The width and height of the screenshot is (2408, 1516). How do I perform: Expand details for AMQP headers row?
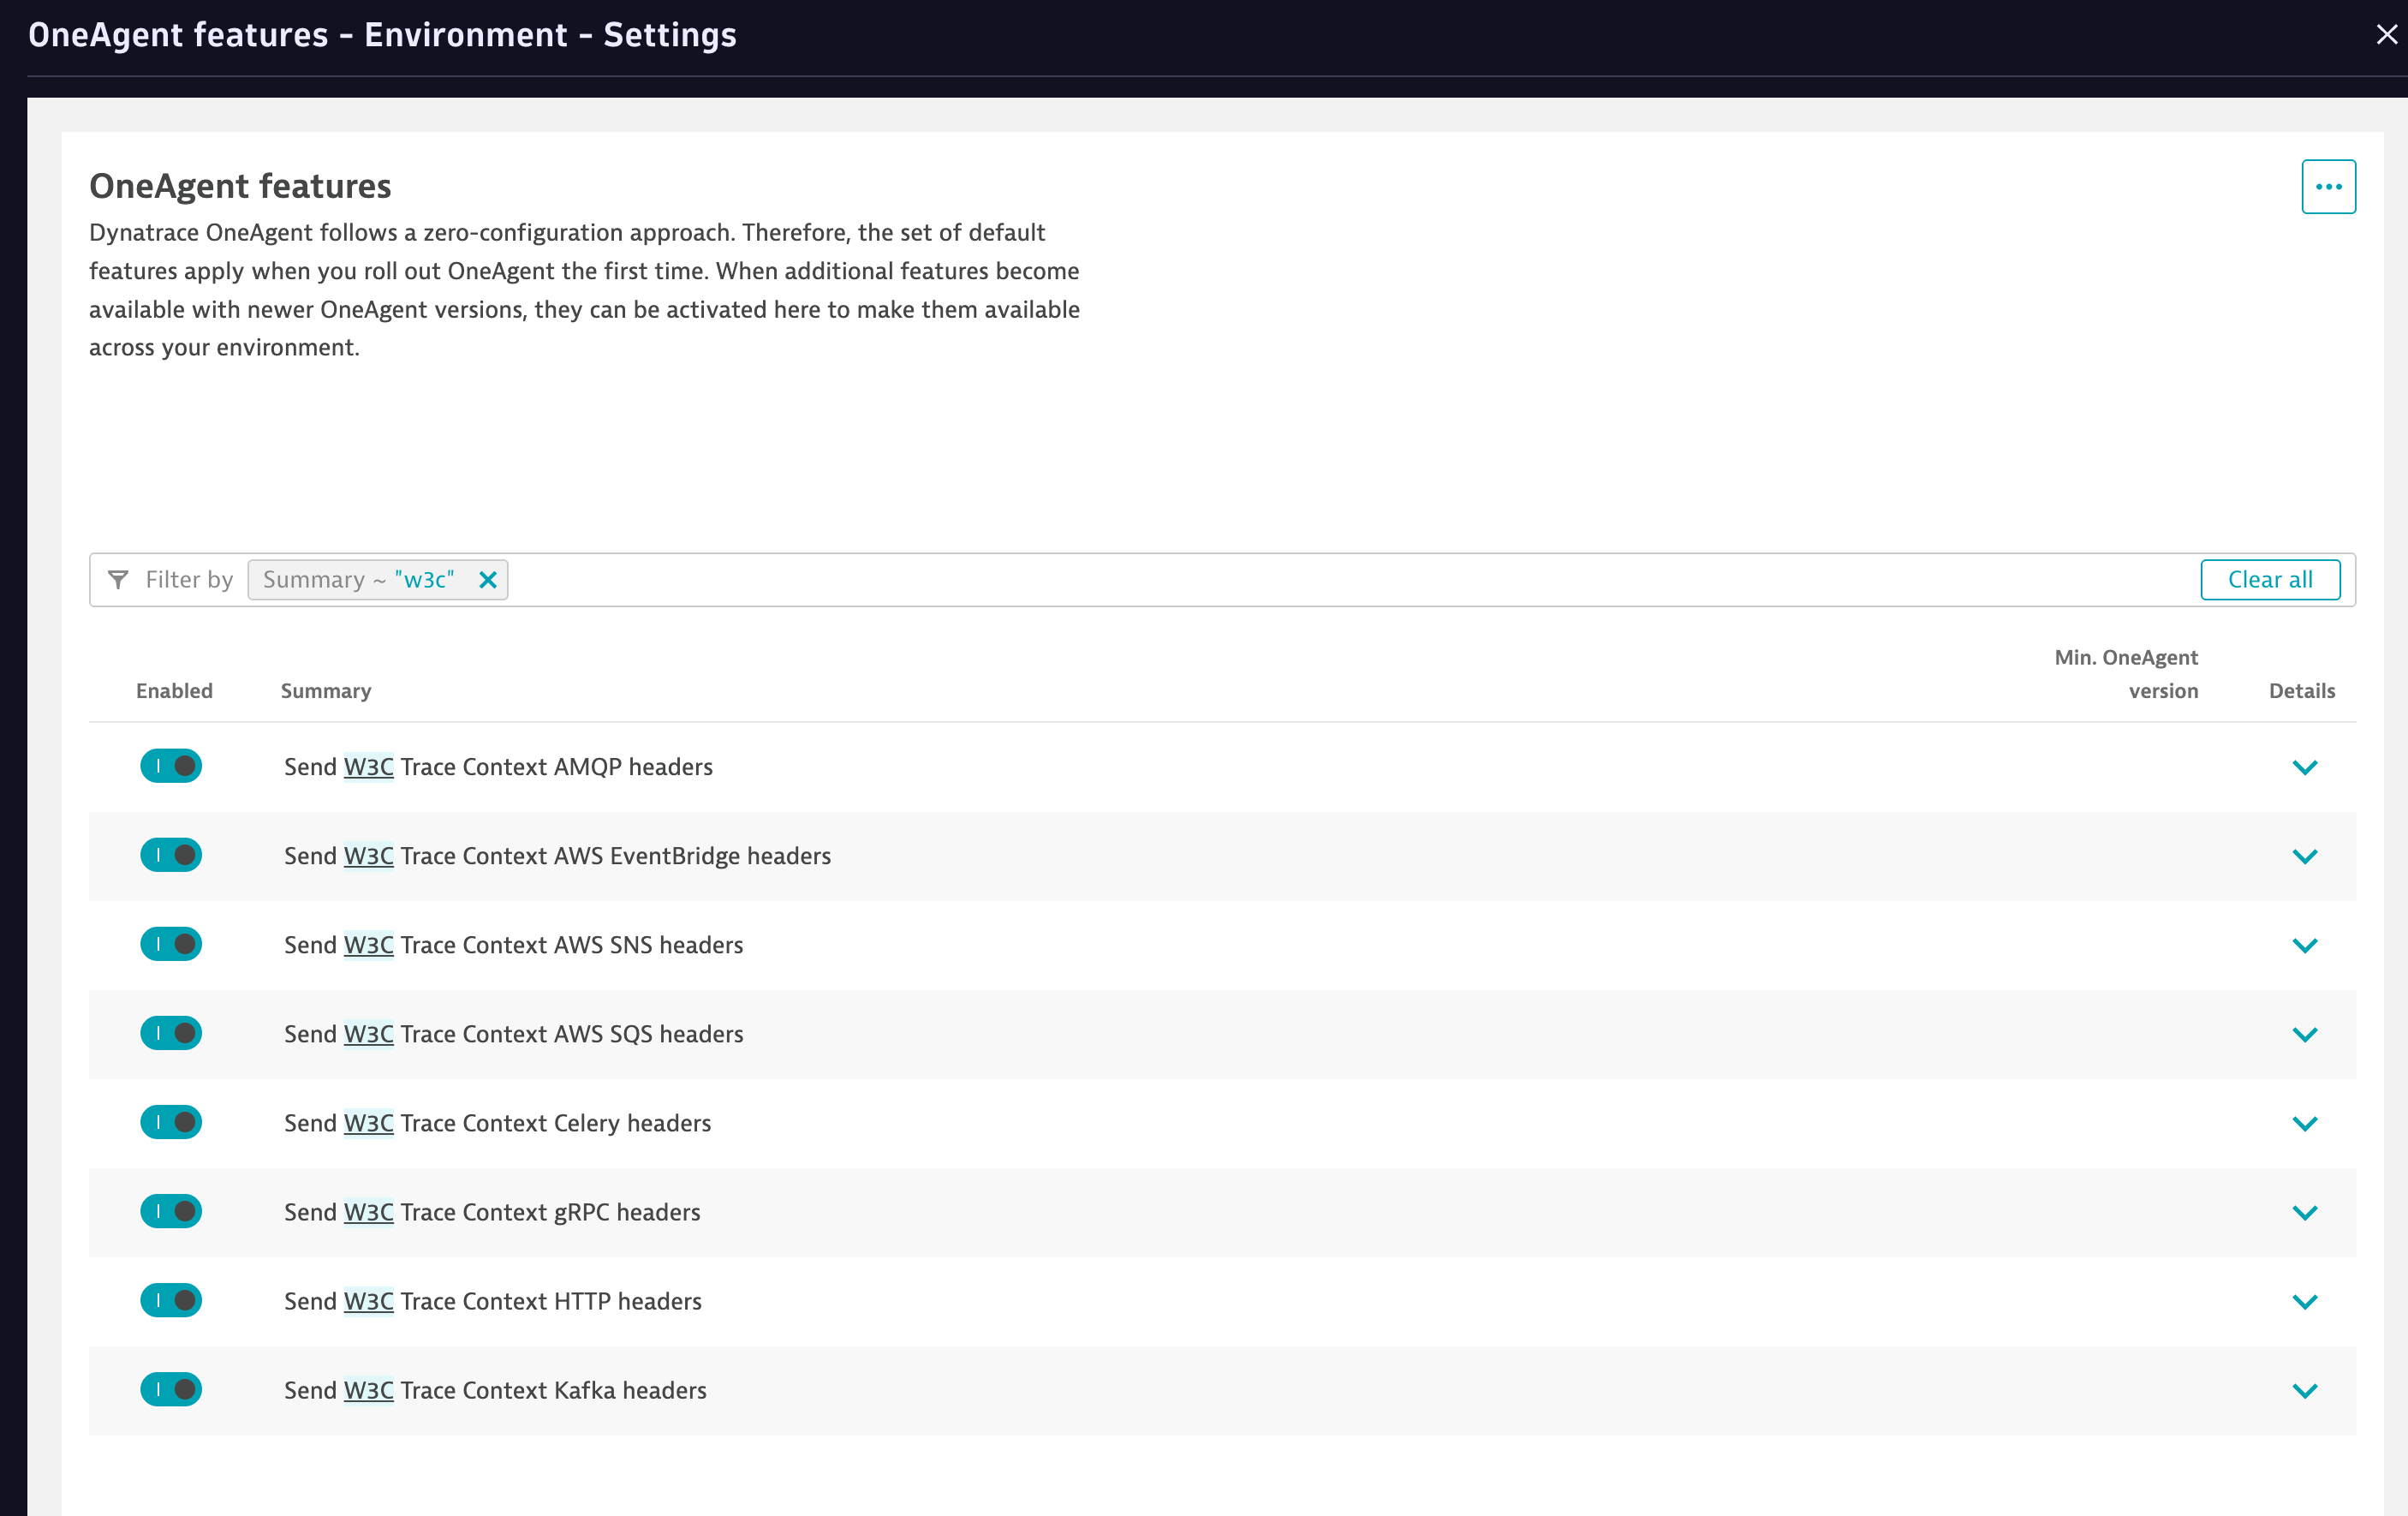coord(2304,767)
